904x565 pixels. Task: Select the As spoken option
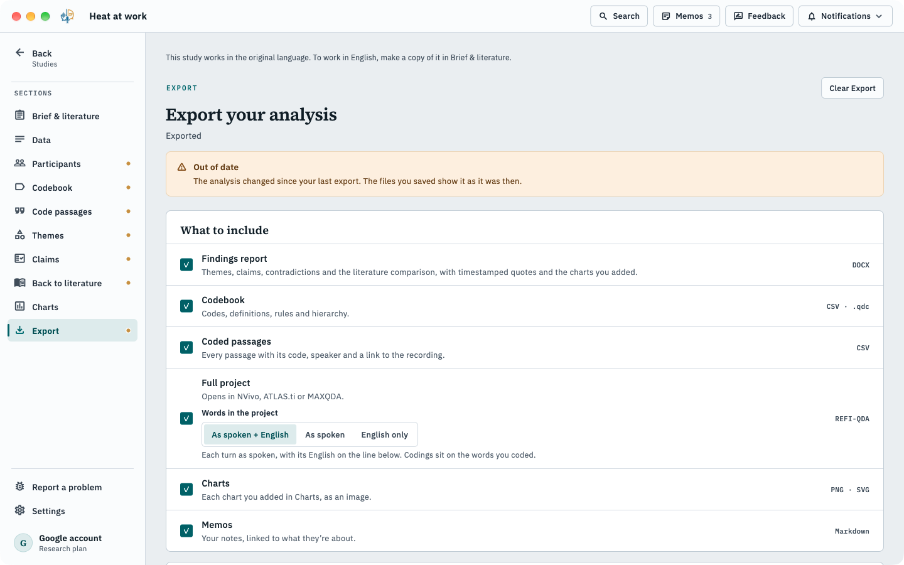coord(325,434)
